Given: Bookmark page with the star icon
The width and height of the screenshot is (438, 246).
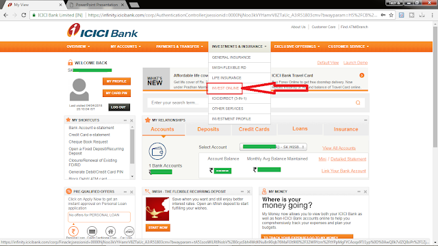Looking at the screenshot, I should [391, 15].
